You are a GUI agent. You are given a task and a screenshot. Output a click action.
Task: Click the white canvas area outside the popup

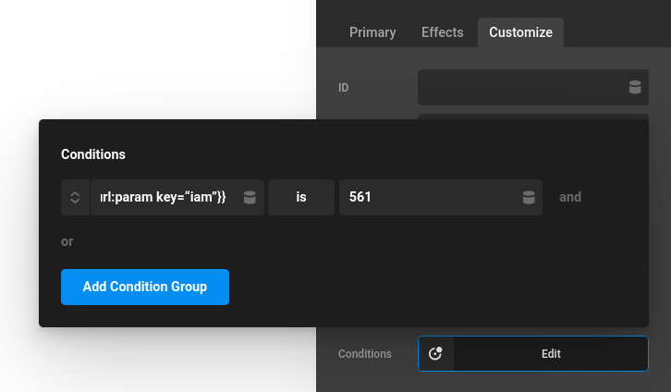pyautogui.click(x=157, y=55)
